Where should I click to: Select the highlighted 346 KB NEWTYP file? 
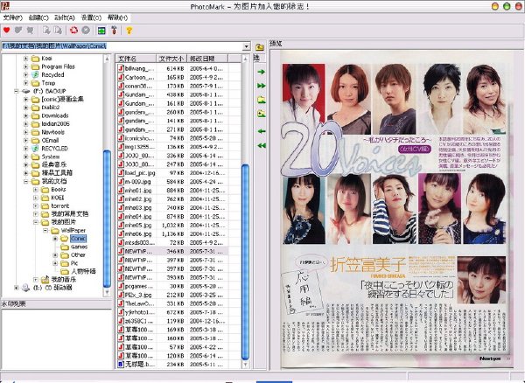[x=172, y=251]
